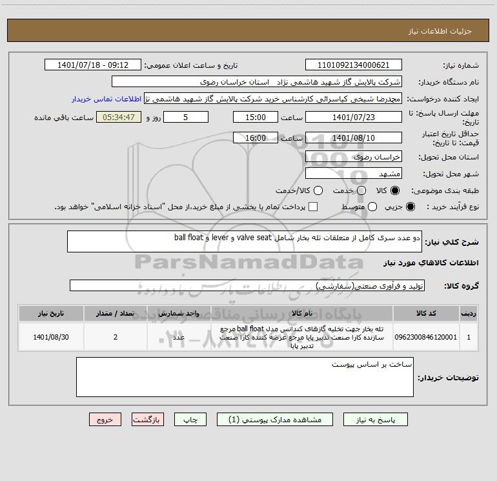The image size is (497, 481).
Task: Click the response time field 15:00
Action: click(256, 118)
